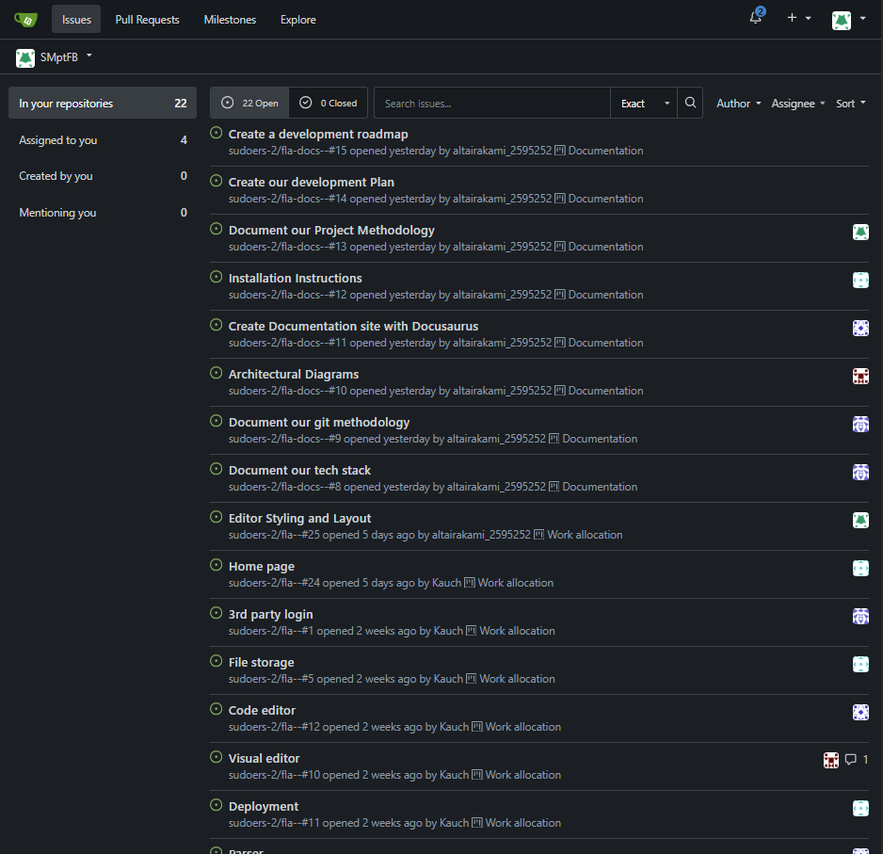Viewport: 883px width, 854px height.
Task: Open Documentation project of Installation Instructions issue
Action: pyautogui.click(x=599, y=295)
